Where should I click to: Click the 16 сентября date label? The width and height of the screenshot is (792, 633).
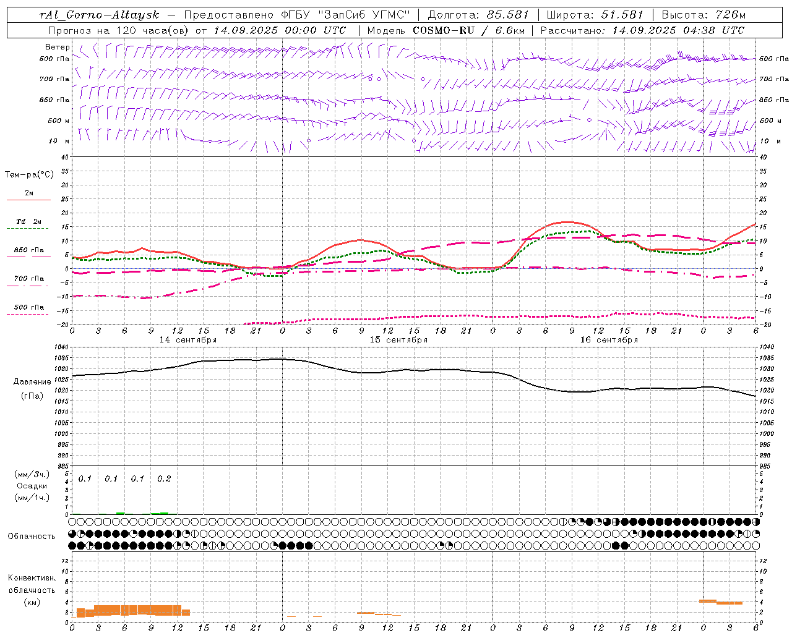pyautogui.click(x=609, y=340)
